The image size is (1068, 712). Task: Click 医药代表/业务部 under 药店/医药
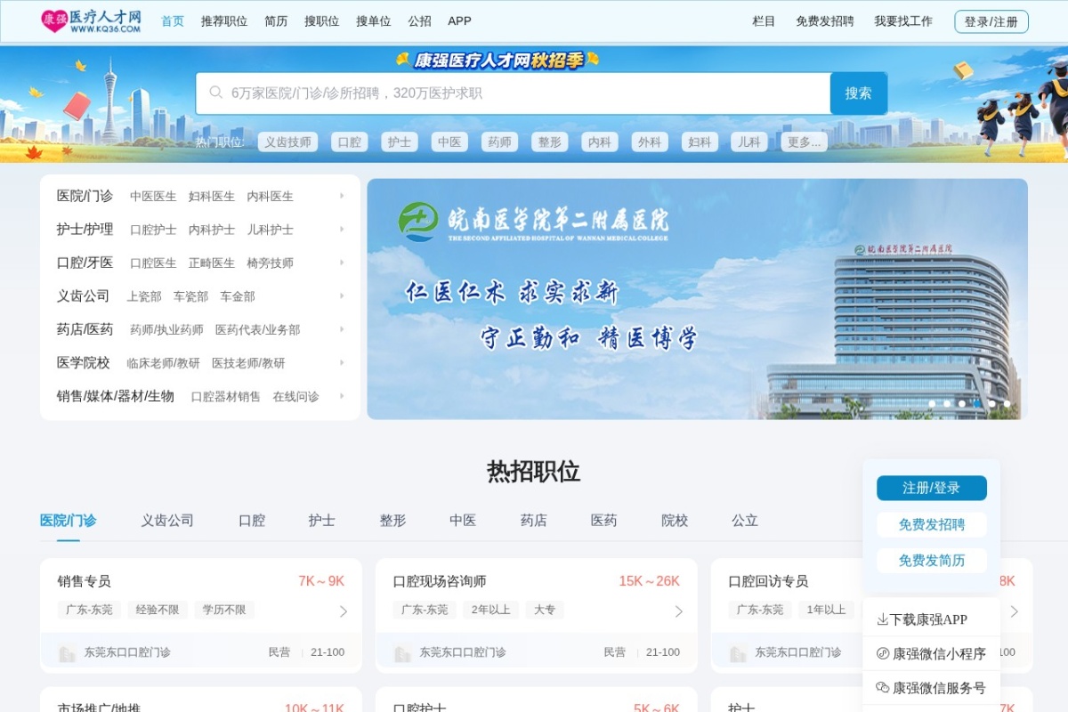coord(258,329)
